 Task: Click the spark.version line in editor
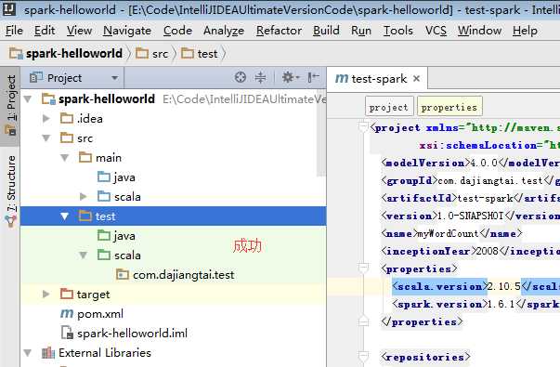point(476,304)
